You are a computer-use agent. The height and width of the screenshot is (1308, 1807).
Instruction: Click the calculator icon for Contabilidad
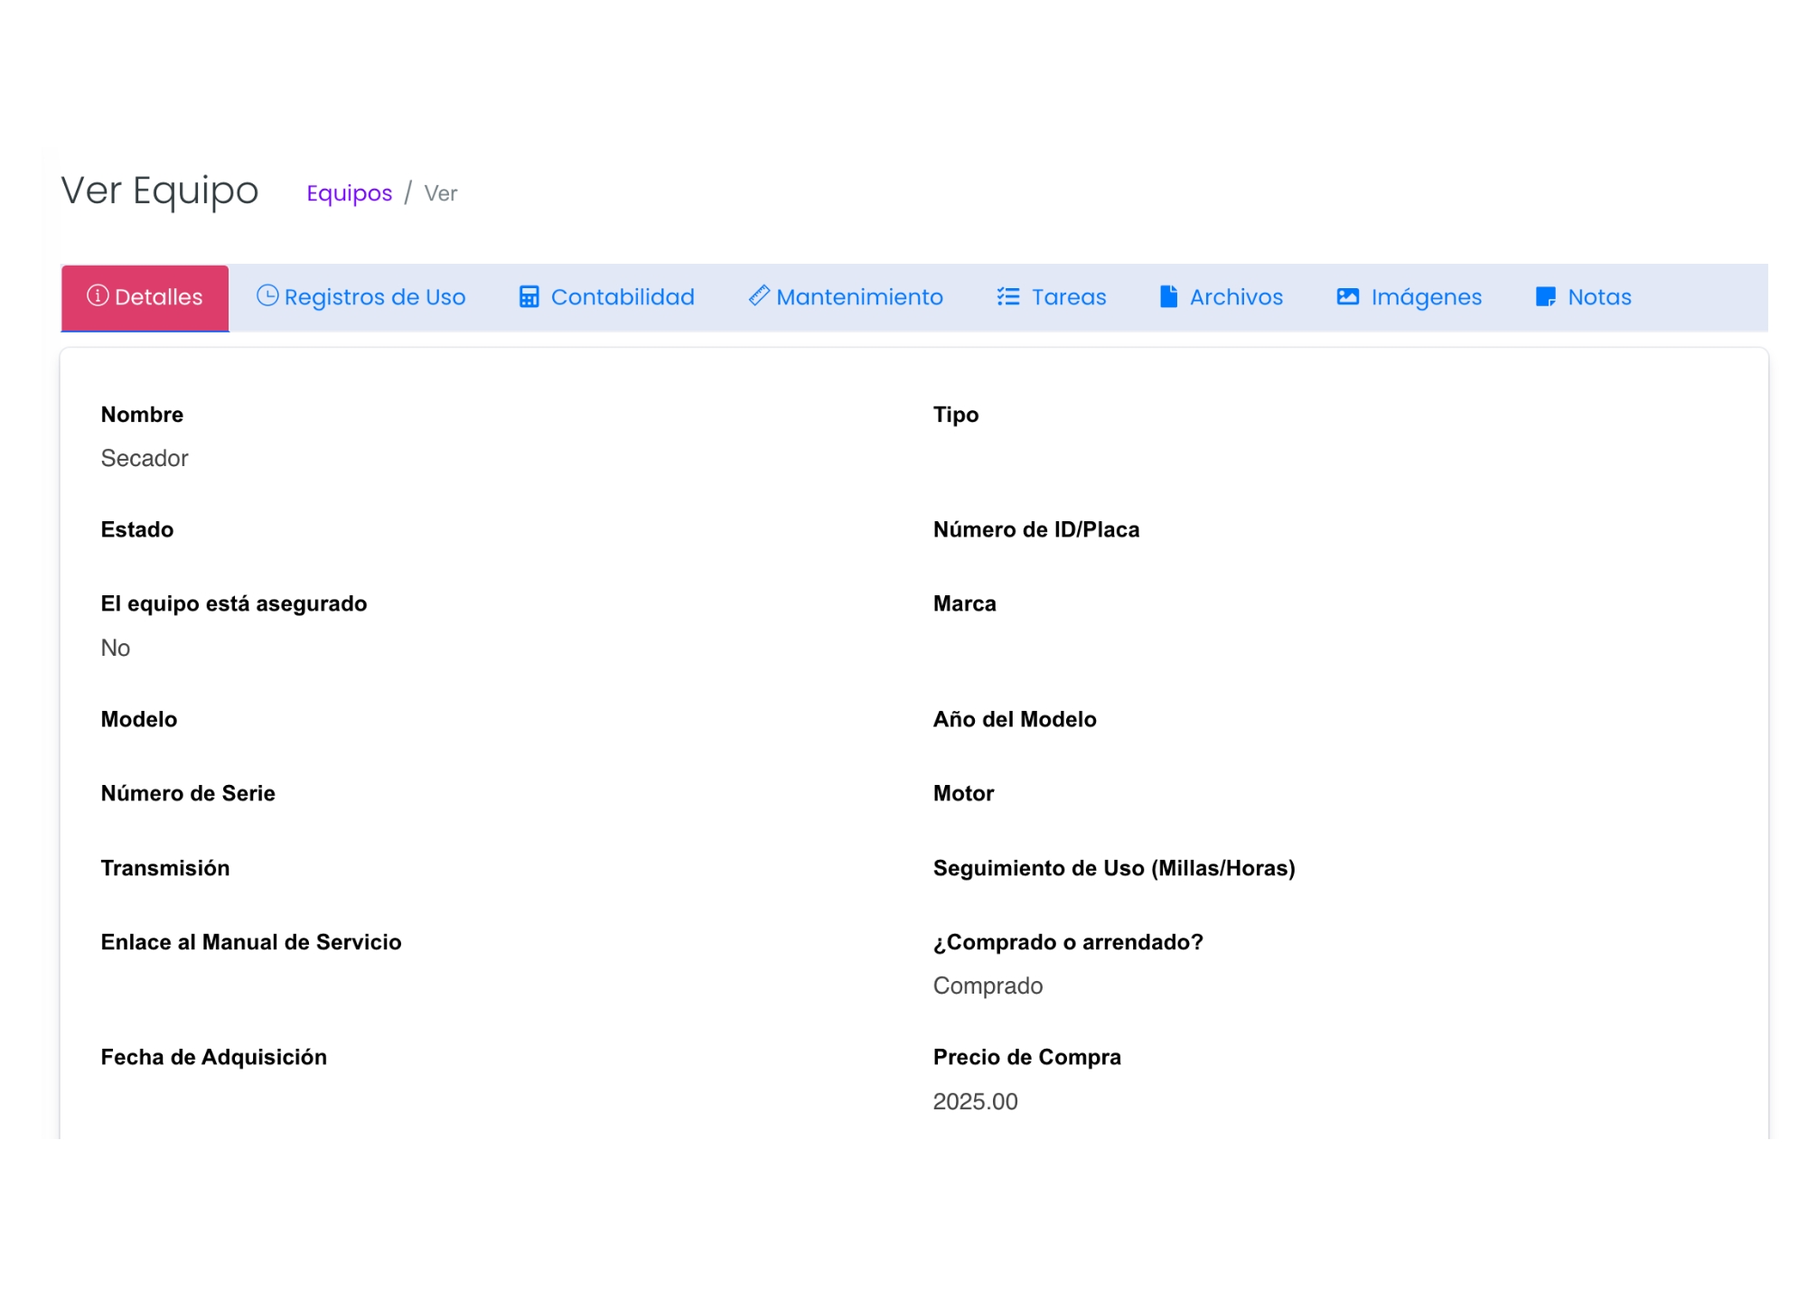click(529, 297)
